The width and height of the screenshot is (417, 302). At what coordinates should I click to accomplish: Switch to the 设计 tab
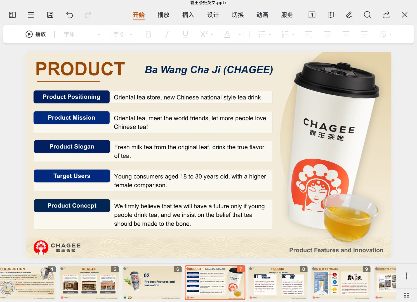click(x=213, y=15)
